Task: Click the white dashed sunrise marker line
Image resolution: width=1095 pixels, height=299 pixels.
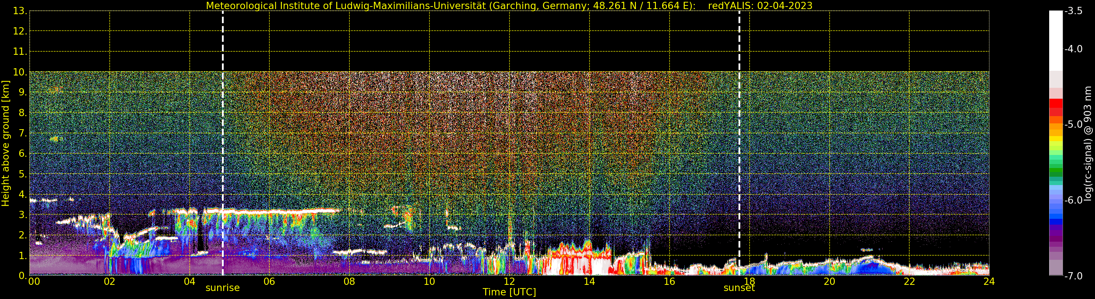Action: click(x=223, y=143)
